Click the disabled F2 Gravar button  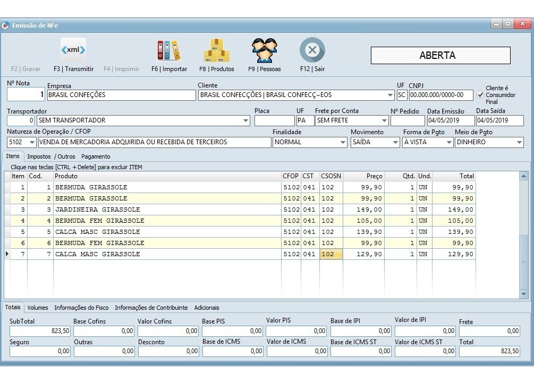tap(26, 68)
